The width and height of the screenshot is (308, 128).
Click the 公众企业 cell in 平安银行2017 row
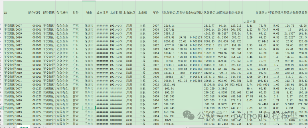click(x=62, y=65)
